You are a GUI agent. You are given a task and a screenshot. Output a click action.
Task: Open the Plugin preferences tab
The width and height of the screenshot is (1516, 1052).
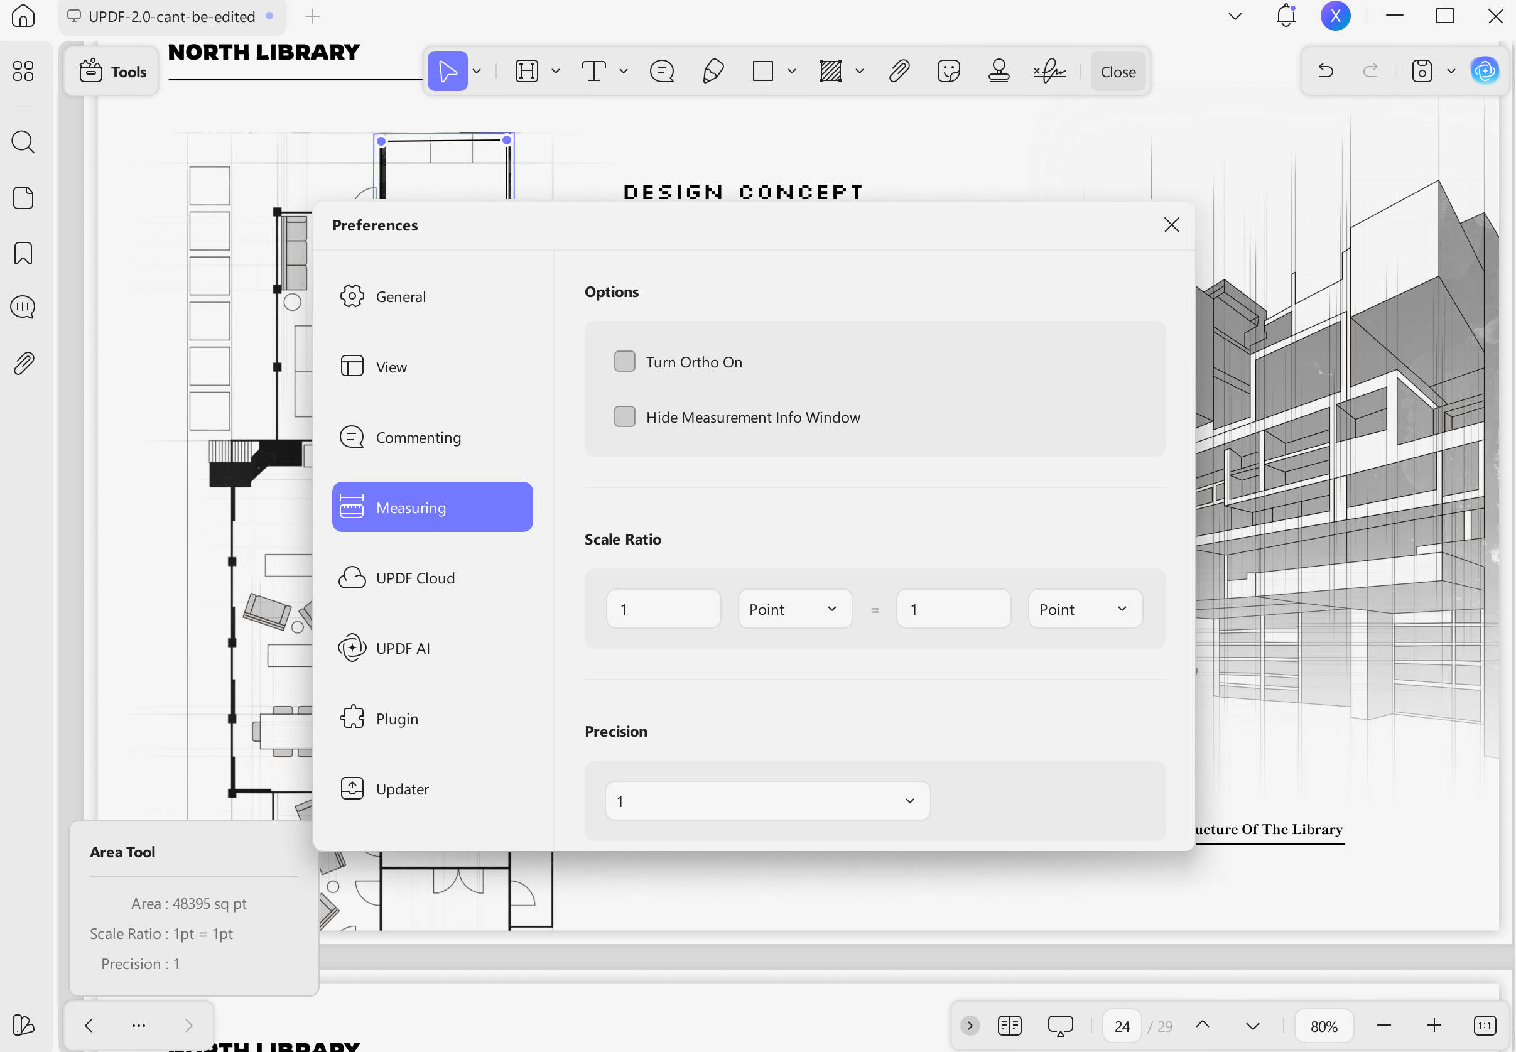click(433, 719)
